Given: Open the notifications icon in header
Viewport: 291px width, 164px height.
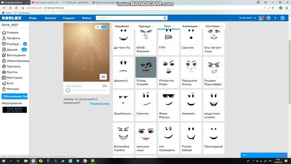Looking at the screenshot, I should click(261, 18).
